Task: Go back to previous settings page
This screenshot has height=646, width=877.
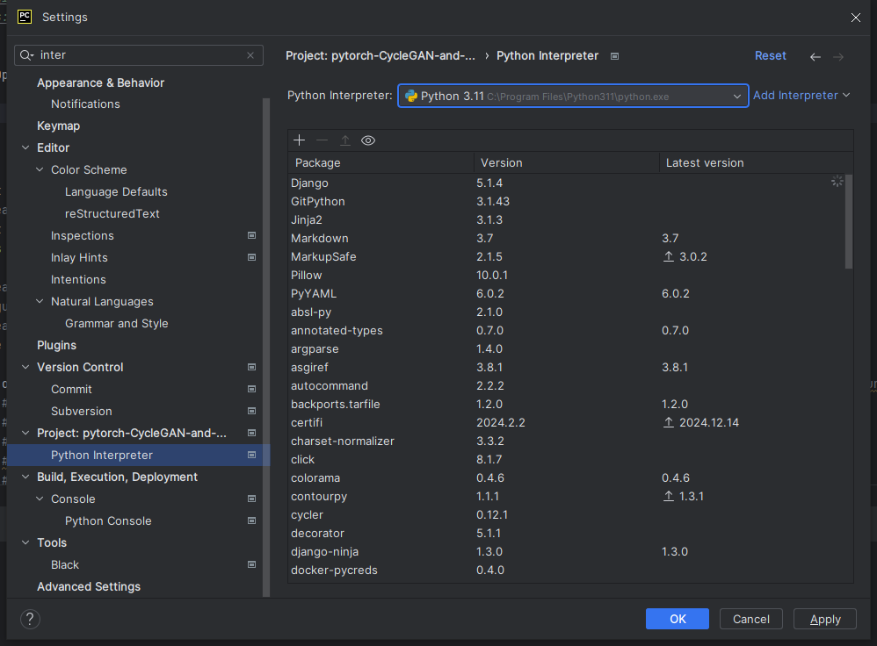Action: point(815,56)
